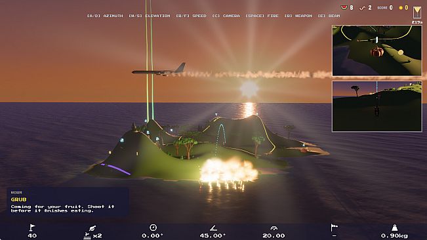Screen dimensions: 427x240
Task: Click the hourglass timer icon
Action: (x=417, y=12)
